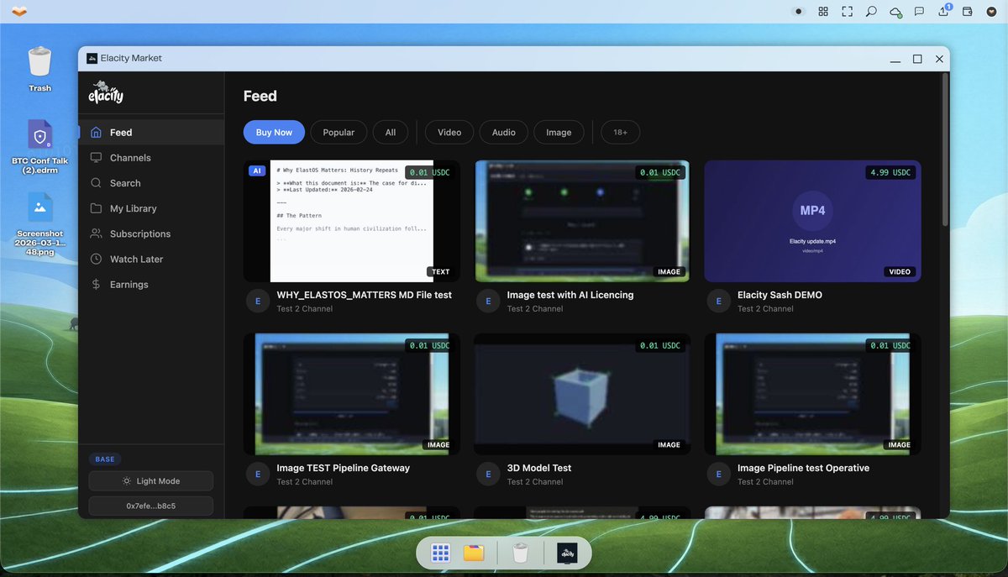Click the Elacity Market scrollbar
This screenshot has height=577, width=1008.
(x=945, y=151)
